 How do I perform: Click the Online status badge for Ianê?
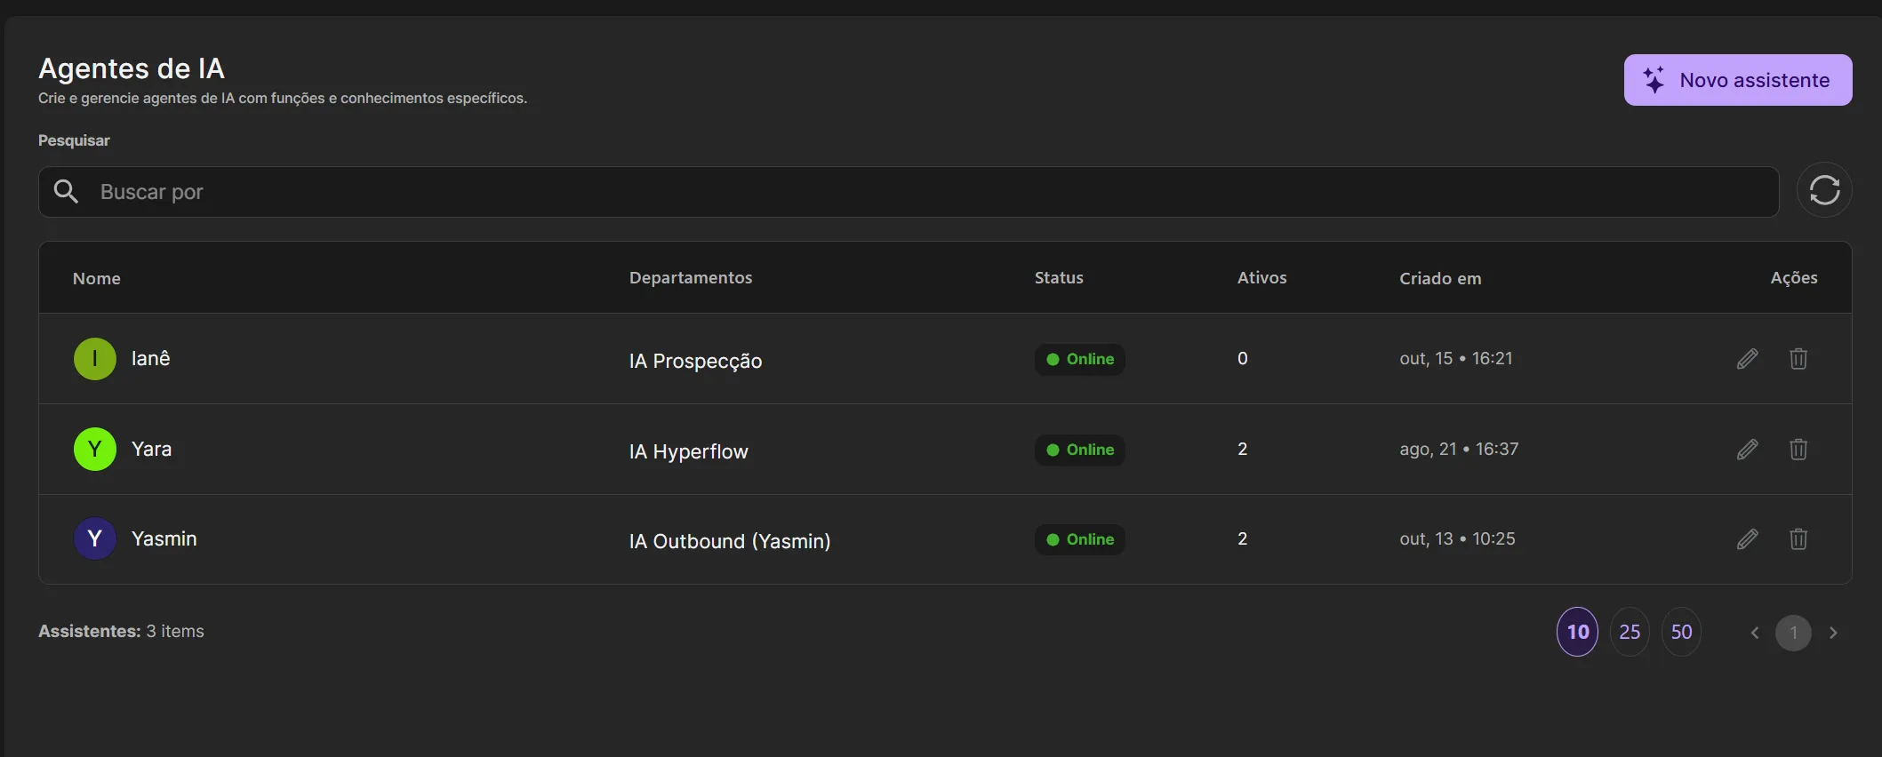pyautogui.click(x=1080, y=359)
